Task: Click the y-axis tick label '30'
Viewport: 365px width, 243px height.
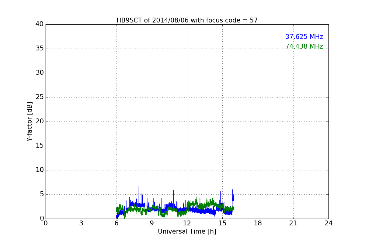Action: coord(40,73)
